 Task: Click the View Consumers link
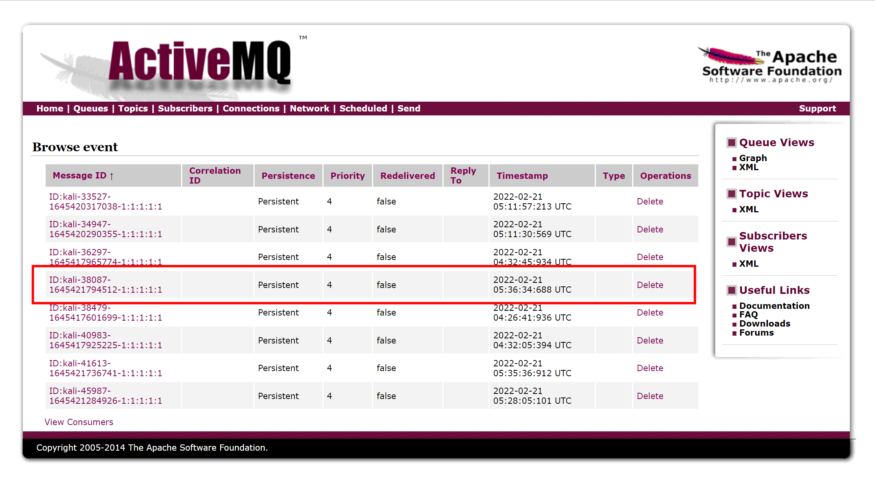click(79, 422)
